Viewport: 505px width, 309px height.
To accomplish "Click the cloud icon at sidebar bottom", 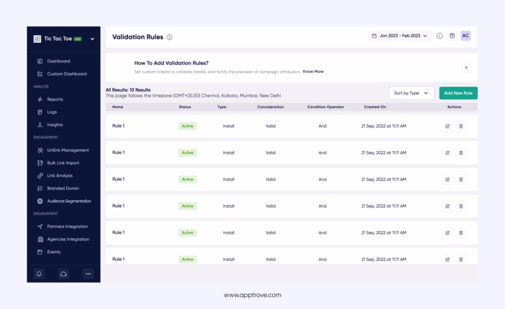I will click(x=64, y=274).
